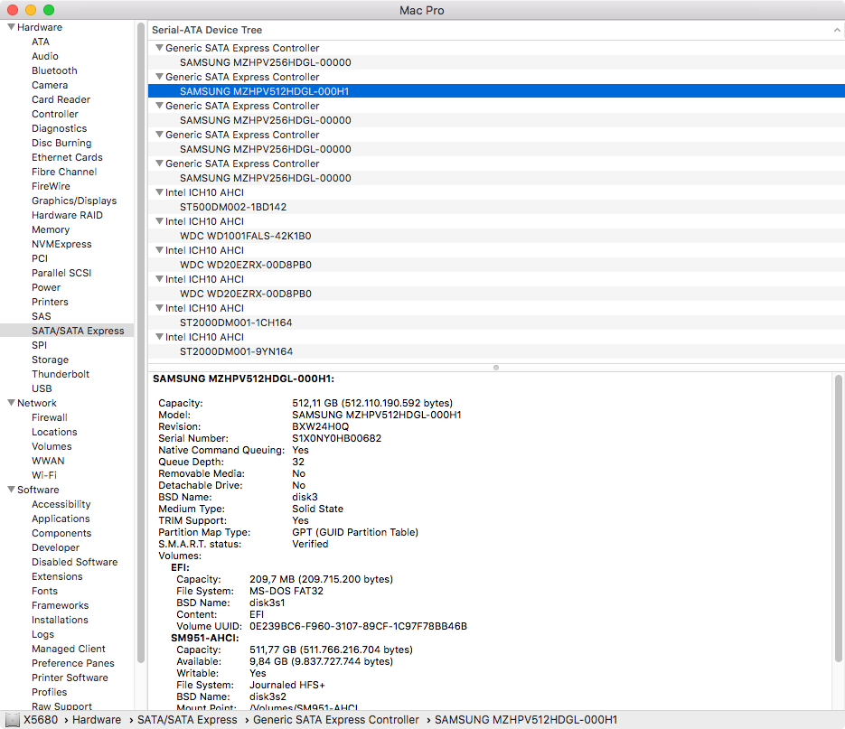Image resolution: width=845 pixels, height=729 pixels.
Task: Click Serial-ATA Device Tree column header
Action: 496,30
